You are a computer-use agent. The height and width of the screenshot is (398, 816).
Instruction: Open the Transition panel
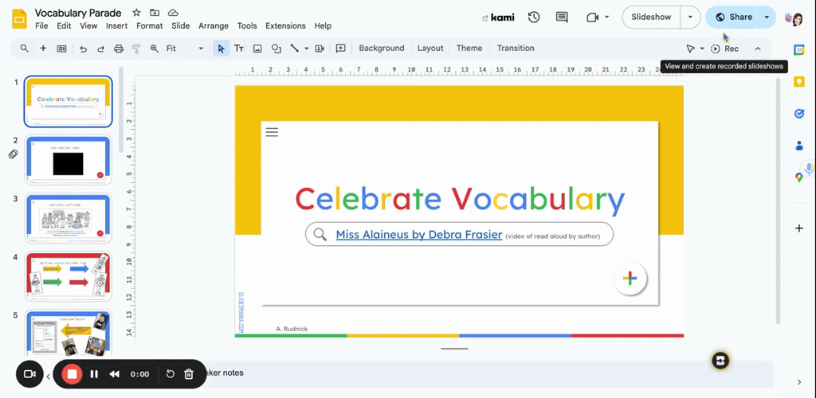tap(516, 49)
